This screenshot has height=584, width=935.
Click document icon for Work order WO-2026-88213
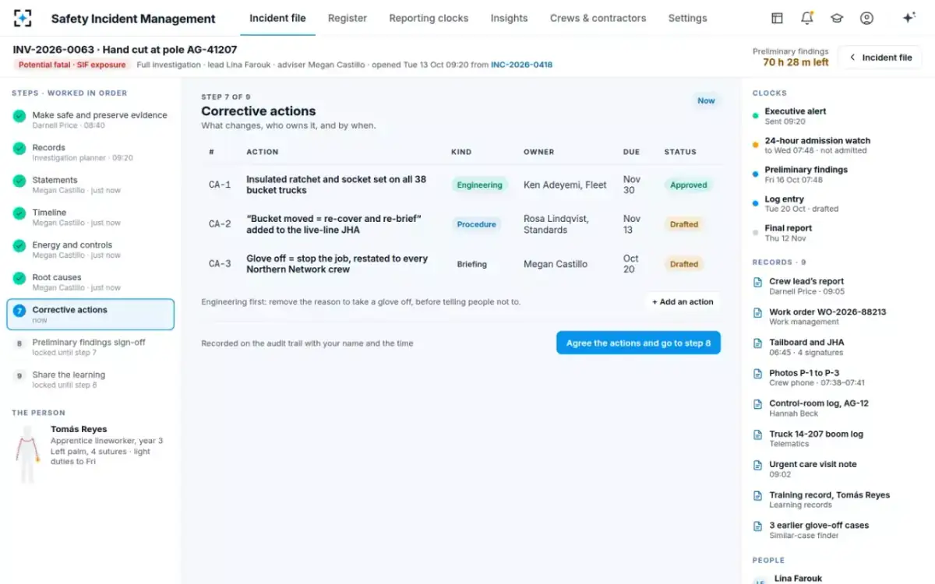tap(757, 312)
